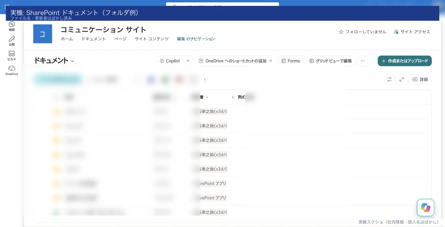Image resolution: width=445 pixels, height=227 pixels.
Task: Open サイト アクセス settings
Action: (412, 32)
